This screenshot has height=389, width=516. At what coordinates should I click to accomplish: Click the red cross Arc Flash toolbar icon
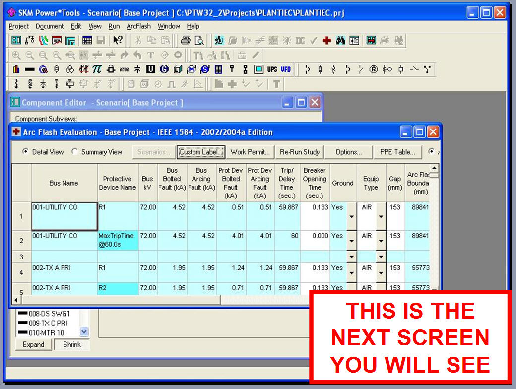point(326,41)
